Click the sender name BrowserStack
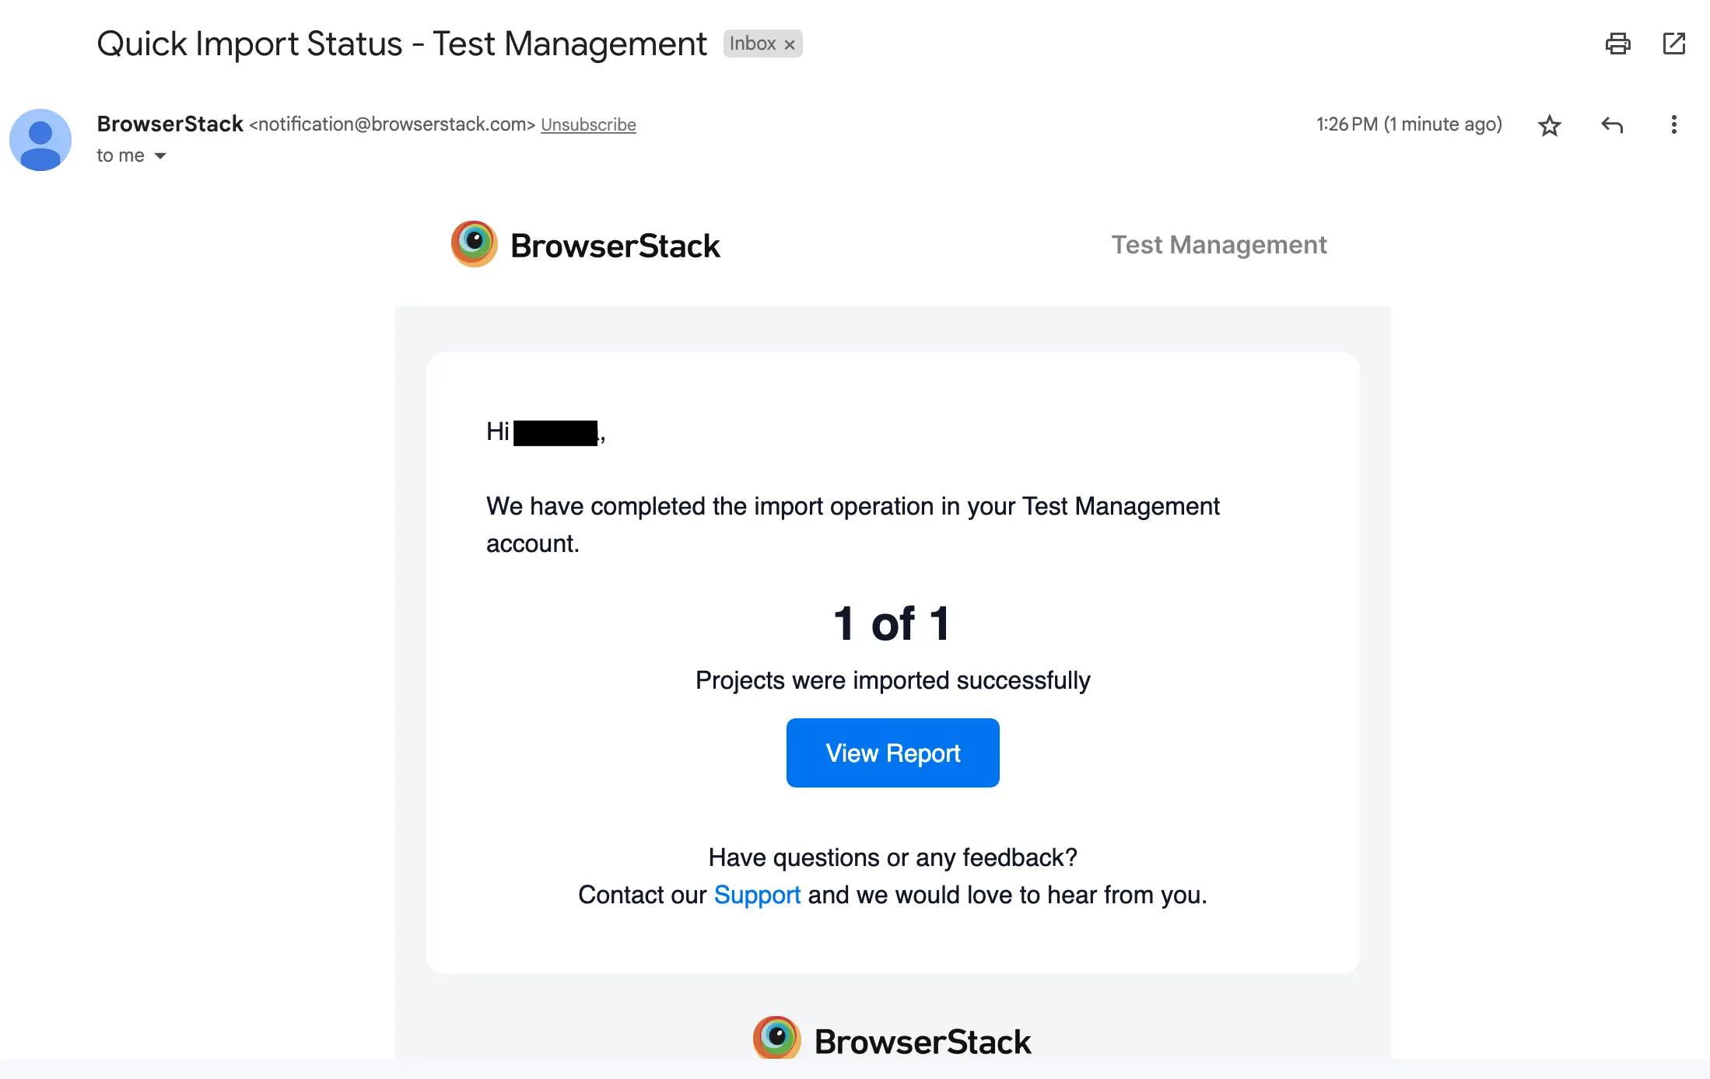Image resolution: width=1710 pixels, height=1079 pixels. pyautogui.click(x=170, y=124)
